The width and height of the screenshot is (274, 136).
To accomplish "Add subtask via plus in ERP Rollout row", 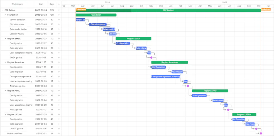I will [59, 10].
